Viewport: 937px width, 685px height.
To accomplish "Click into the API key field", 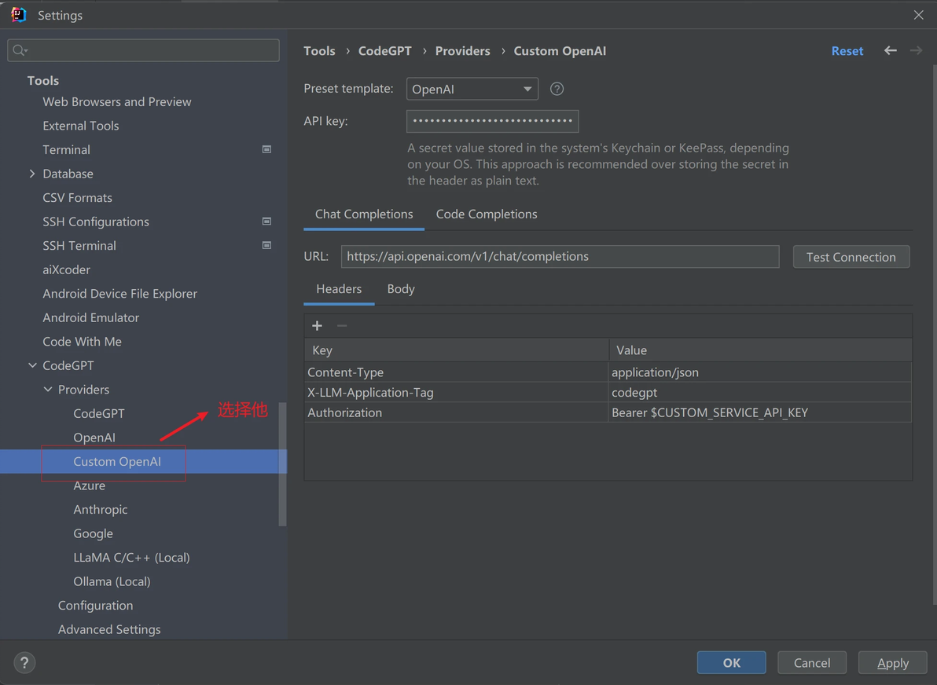I will tap(492, 121).
